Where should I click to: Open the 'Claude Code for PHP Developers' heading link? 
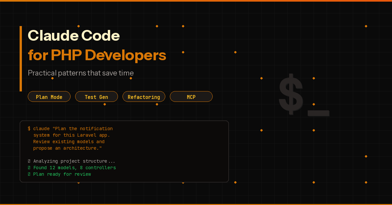[97, 46]
